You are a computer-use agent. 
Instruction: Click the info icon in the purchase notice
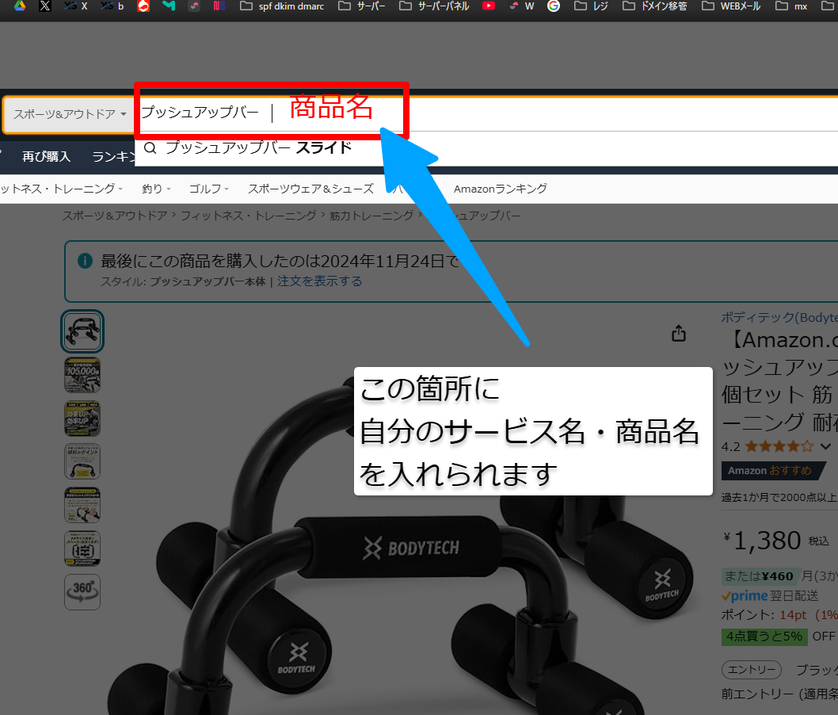(x=85, y=261)
